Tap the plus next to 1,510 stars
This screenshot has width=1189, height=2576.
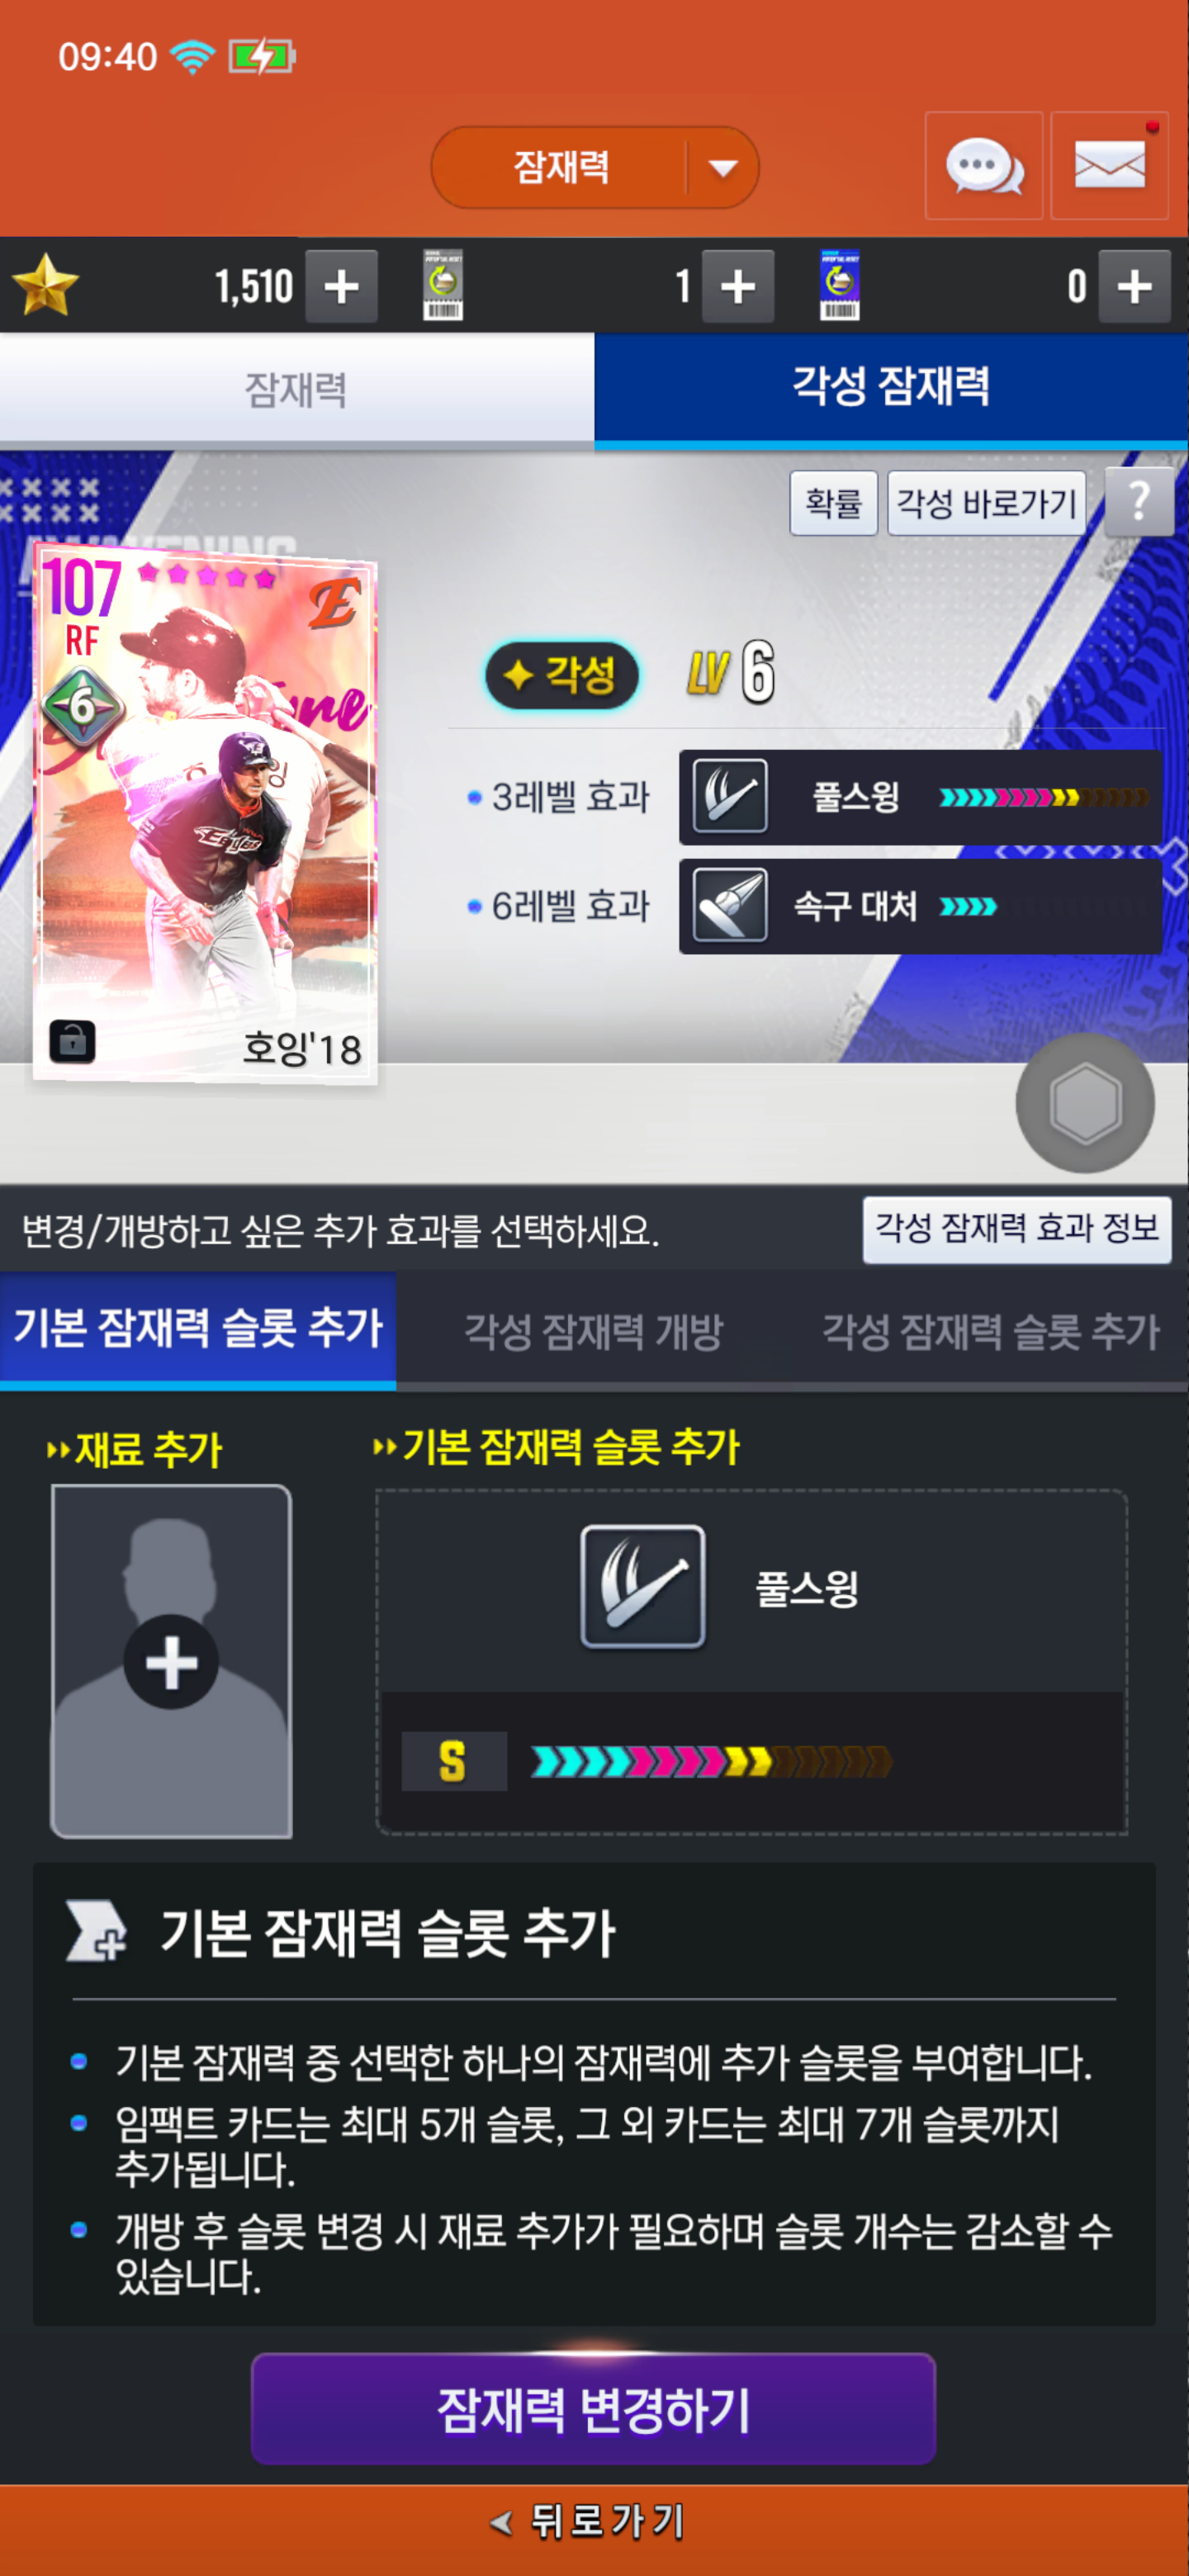pos(341,287)
